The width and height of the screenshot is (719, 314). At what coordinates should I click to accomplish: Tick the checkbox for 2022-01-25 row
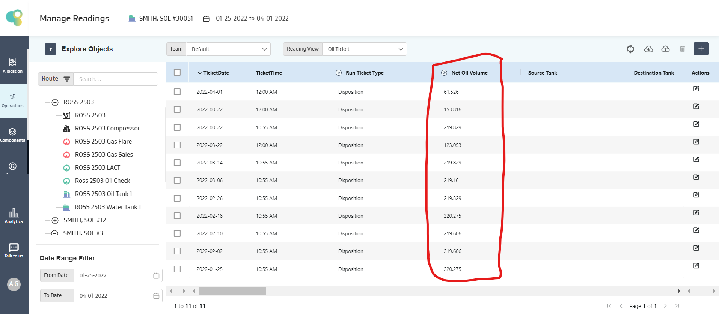(x=177, y=269)
